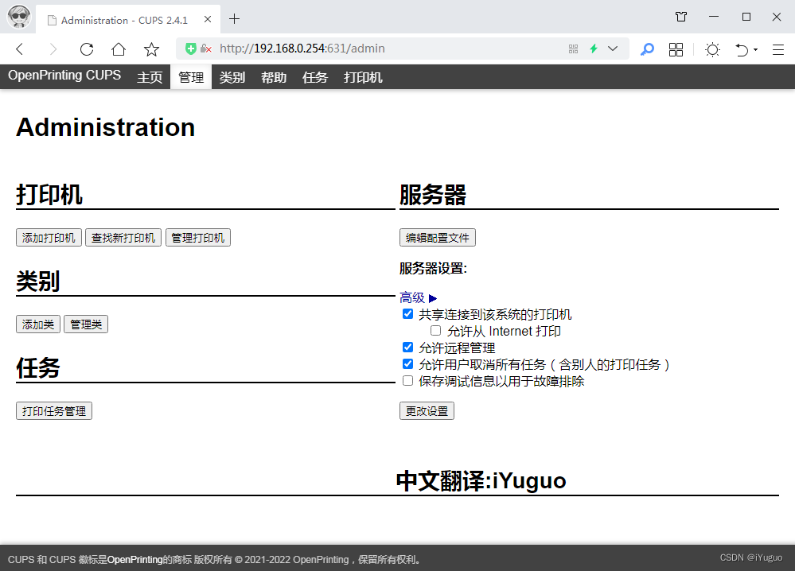Open the 帮助 navigation tab
This screenshot has height=571, width=795.
tap(274, 77)
